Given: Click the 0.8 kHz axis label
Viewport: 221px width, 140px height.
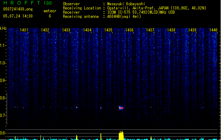Looking at the screenshot, I should click(3, 98).
